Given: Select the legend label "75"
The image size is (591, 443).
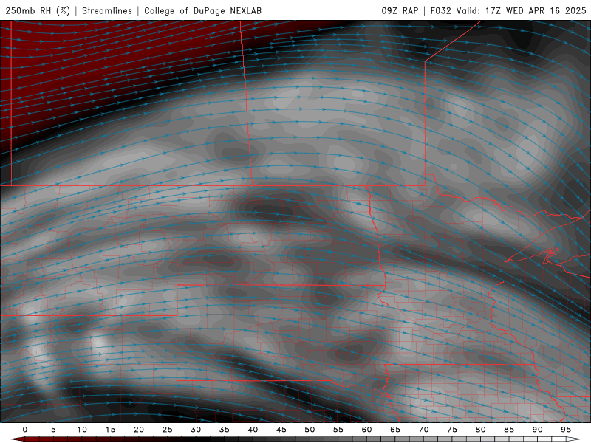Looking at the screenshot, I should pyautogui.click(x=452, y=430).
